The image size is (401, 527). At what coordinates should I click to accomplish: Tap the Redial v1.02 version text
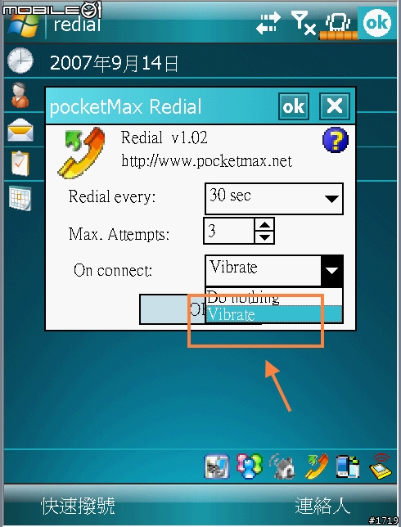pos(164,137)
